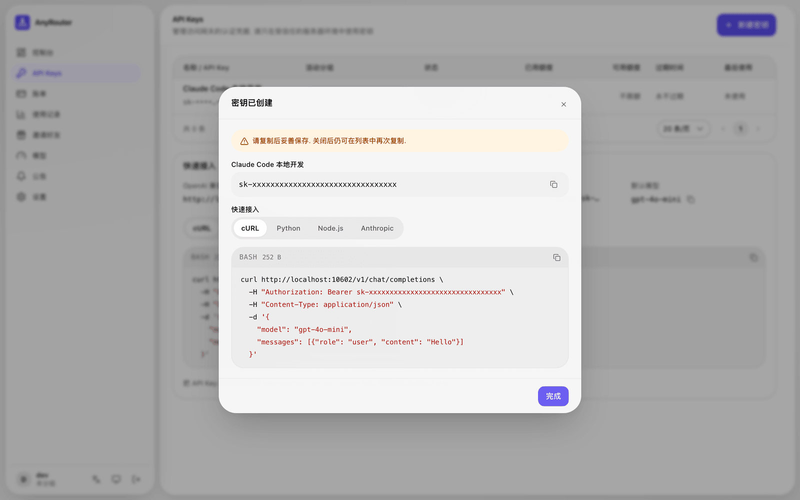The height and width of the screenshot is (500, 800).
Task: Switch to the Python tab
Action: [288, 228]
